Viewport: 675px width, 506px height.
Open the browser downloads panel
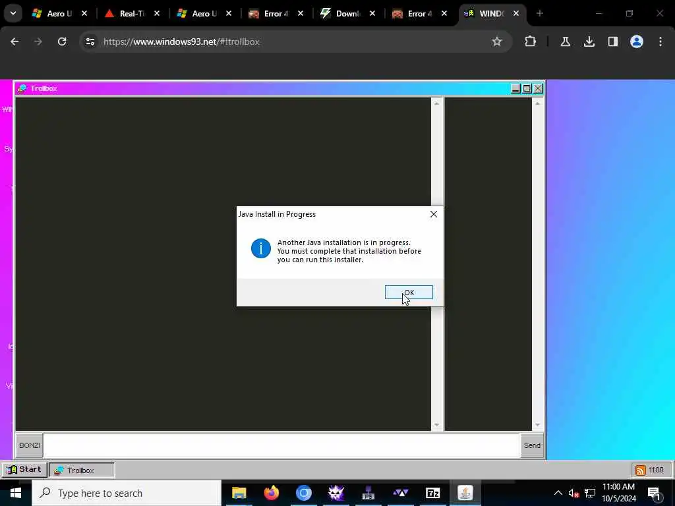589,42
